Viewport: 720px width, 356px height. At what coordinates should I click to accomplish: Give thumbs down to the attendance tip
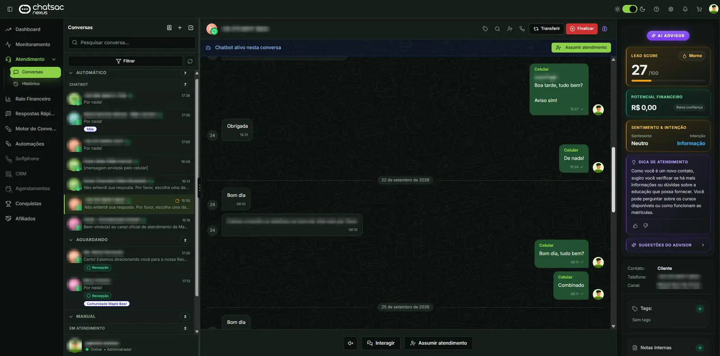[x=646, y=226]
